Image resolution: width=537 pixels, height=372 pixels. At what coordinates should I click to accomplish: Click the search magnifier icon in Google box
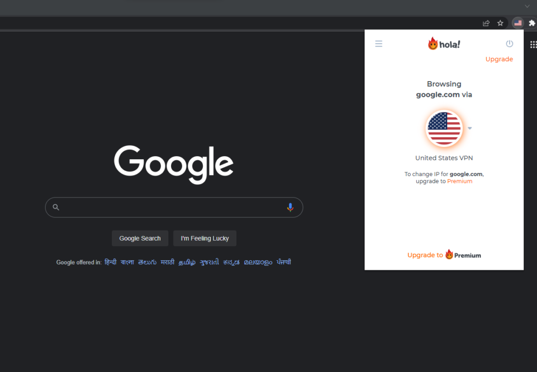[56, 207]
